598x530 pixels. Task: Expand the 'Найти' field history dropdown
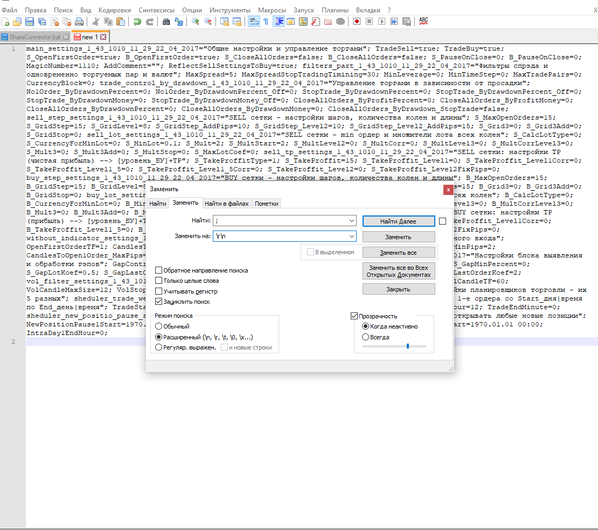[x=352, y=221]
